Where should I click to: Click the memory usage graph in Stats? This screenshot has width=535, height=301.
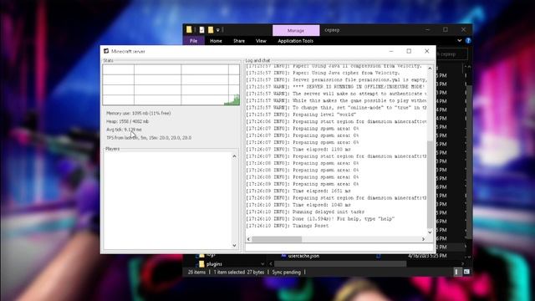[171, 84]
